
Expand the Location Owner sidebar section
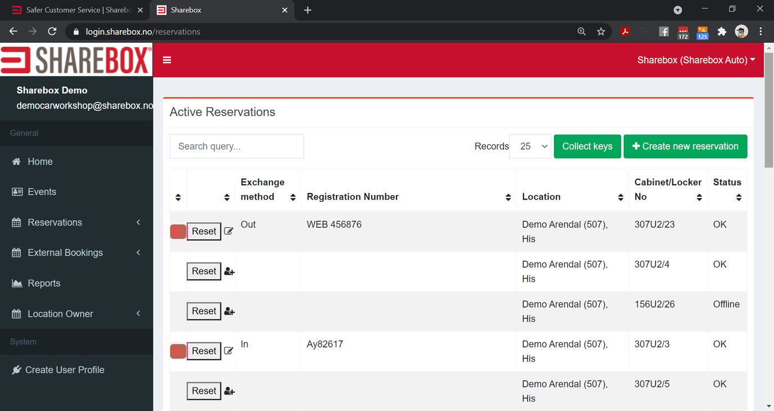tap(60, 314)
